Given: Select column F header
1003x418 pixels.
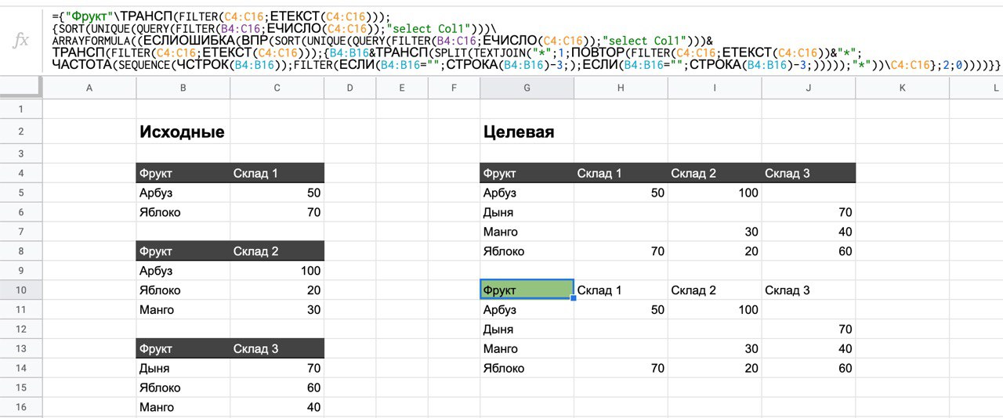Looking at the screenshot, I should pos(454,88).
